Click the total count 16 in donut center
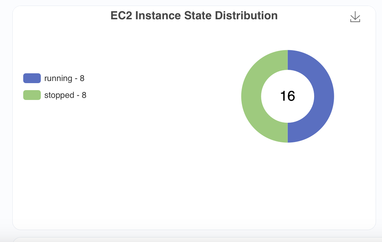Screen dimensions: 382x242 click(x=287, y=96)
